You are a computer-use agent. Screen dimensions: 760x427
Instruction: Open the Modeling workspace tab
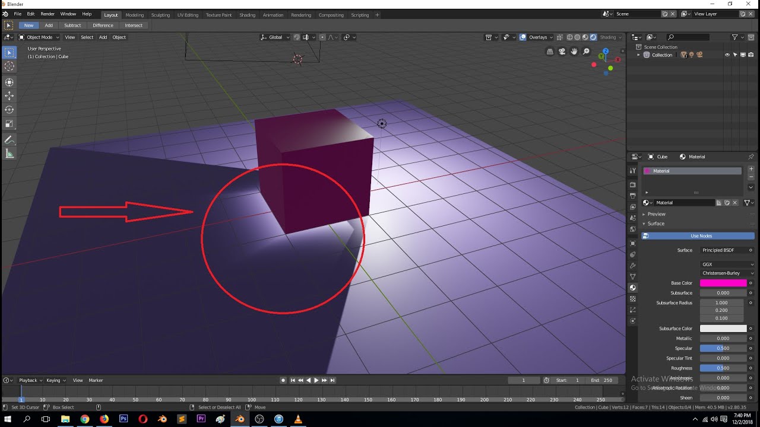[134, 15]
